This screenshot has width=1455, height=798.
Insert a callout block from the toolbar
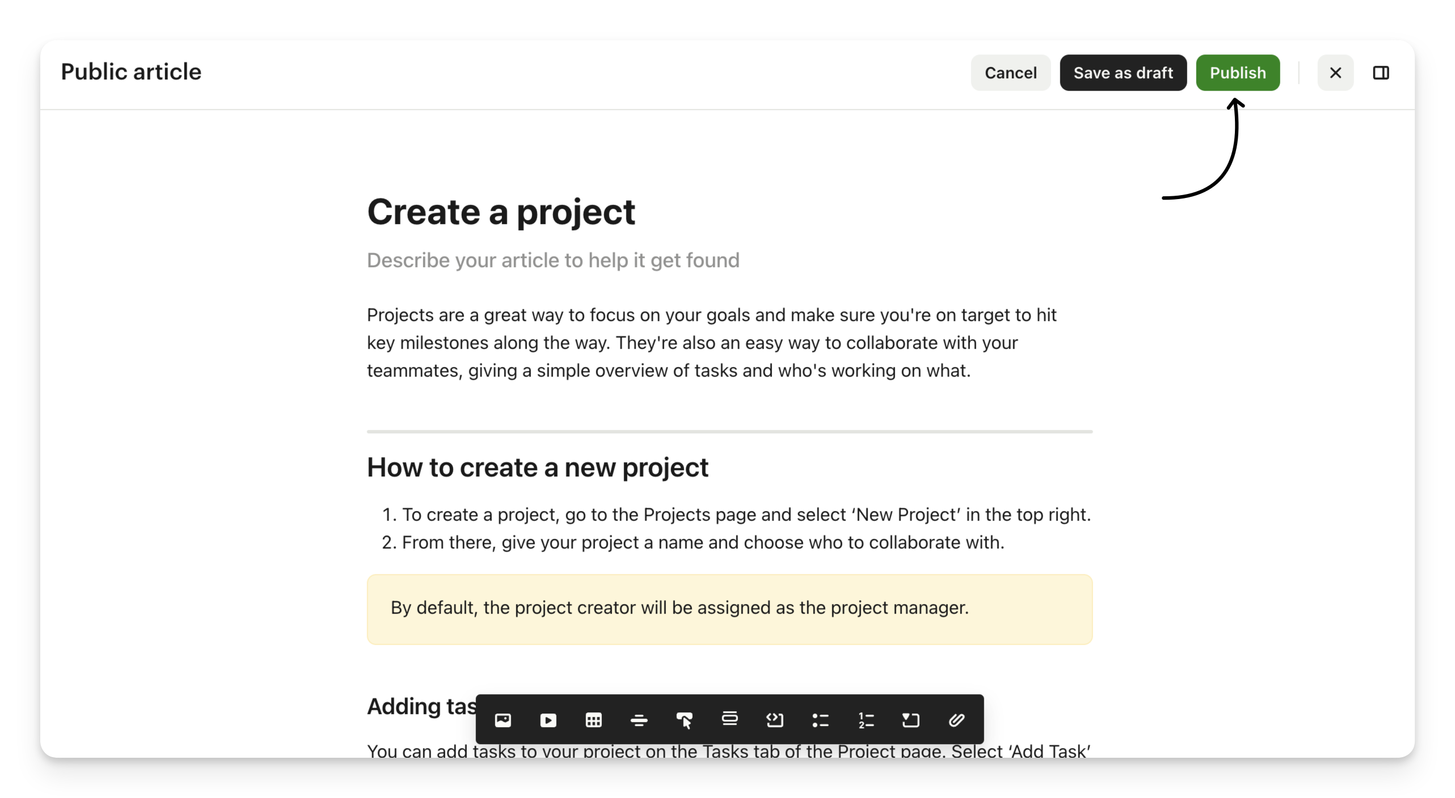729,720
